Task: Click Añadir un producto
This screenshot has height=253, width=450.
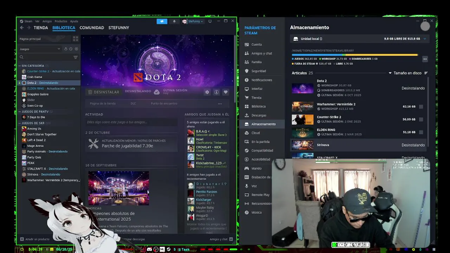Action: [34, 239]
